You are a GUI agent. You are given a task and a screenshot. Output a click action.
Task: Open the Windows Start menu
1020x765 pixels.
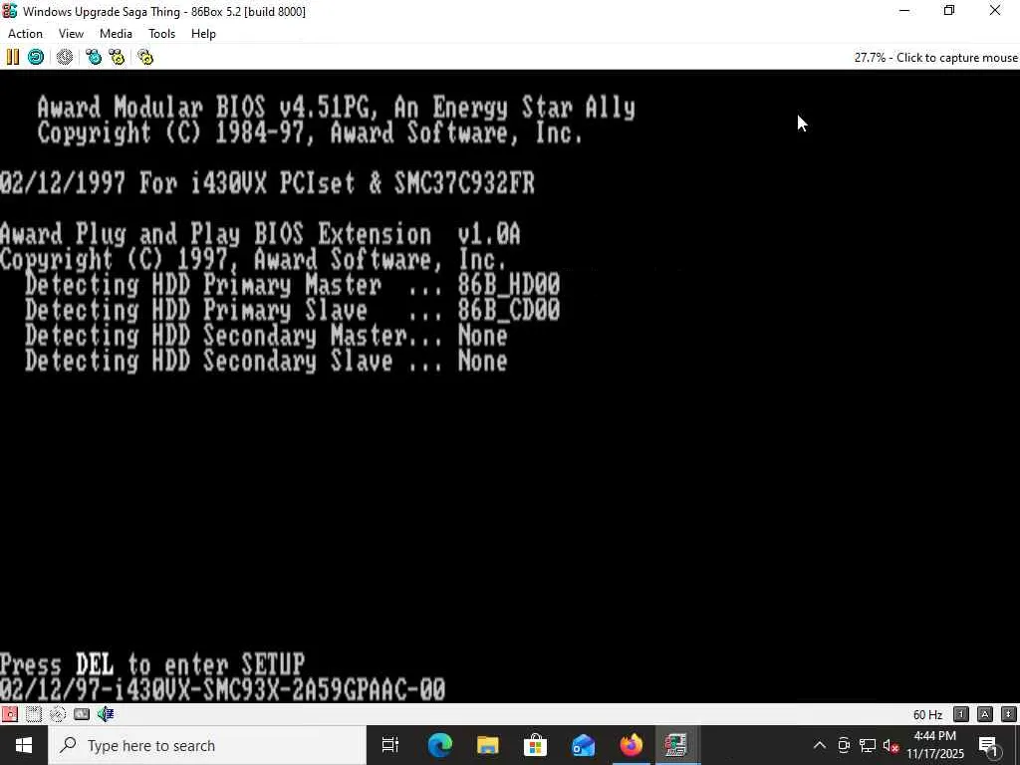pyautogui.click(x=24, y=745)
